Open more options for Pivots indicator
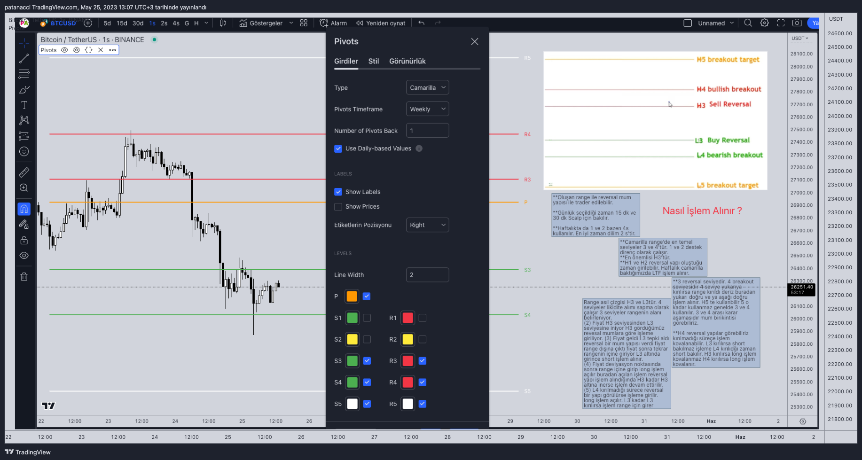 click(x=113, y=50)
